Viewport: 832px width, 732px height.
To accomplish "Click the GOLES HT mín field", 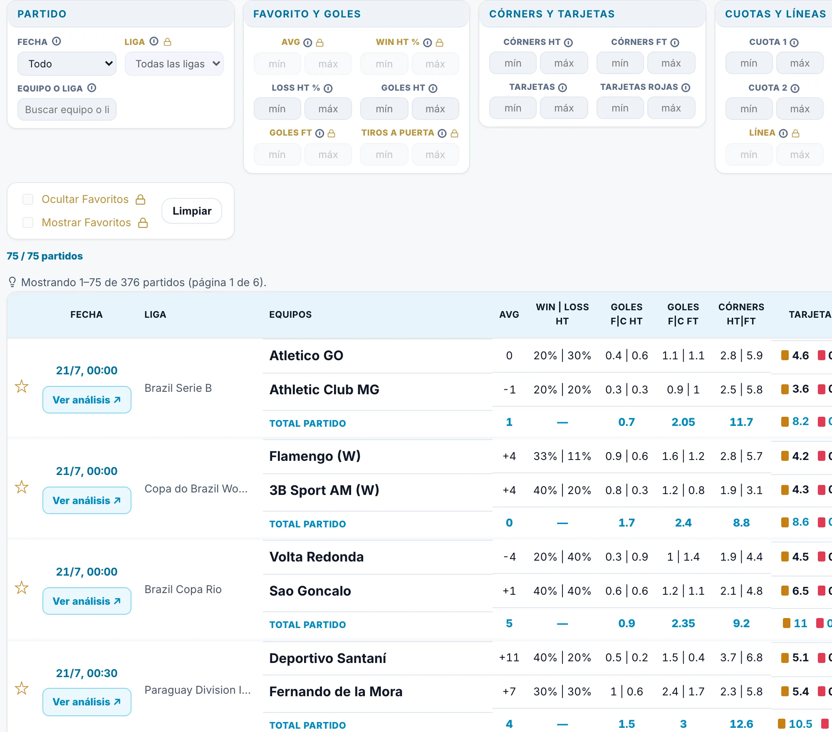I will point(384,109).
